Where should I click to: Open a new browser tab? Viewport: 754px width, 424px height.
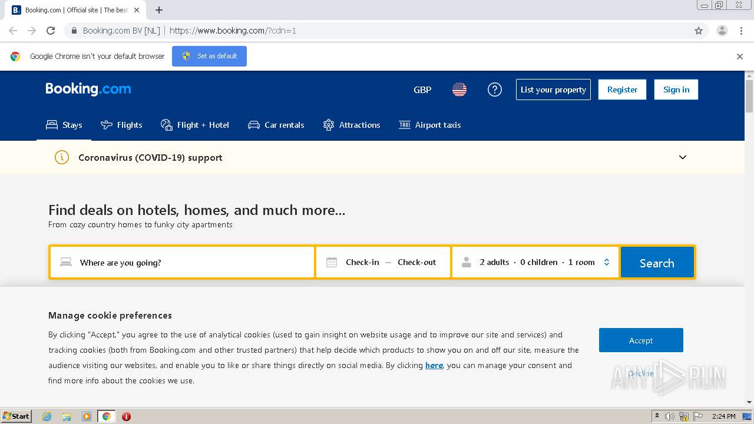159,10
